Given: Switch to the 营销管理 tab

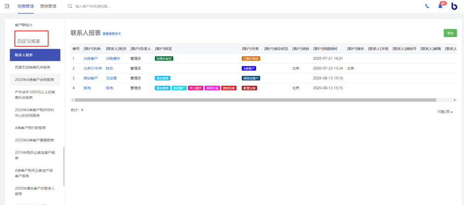Looking at the screenshot, I should [x=48, y=6].
